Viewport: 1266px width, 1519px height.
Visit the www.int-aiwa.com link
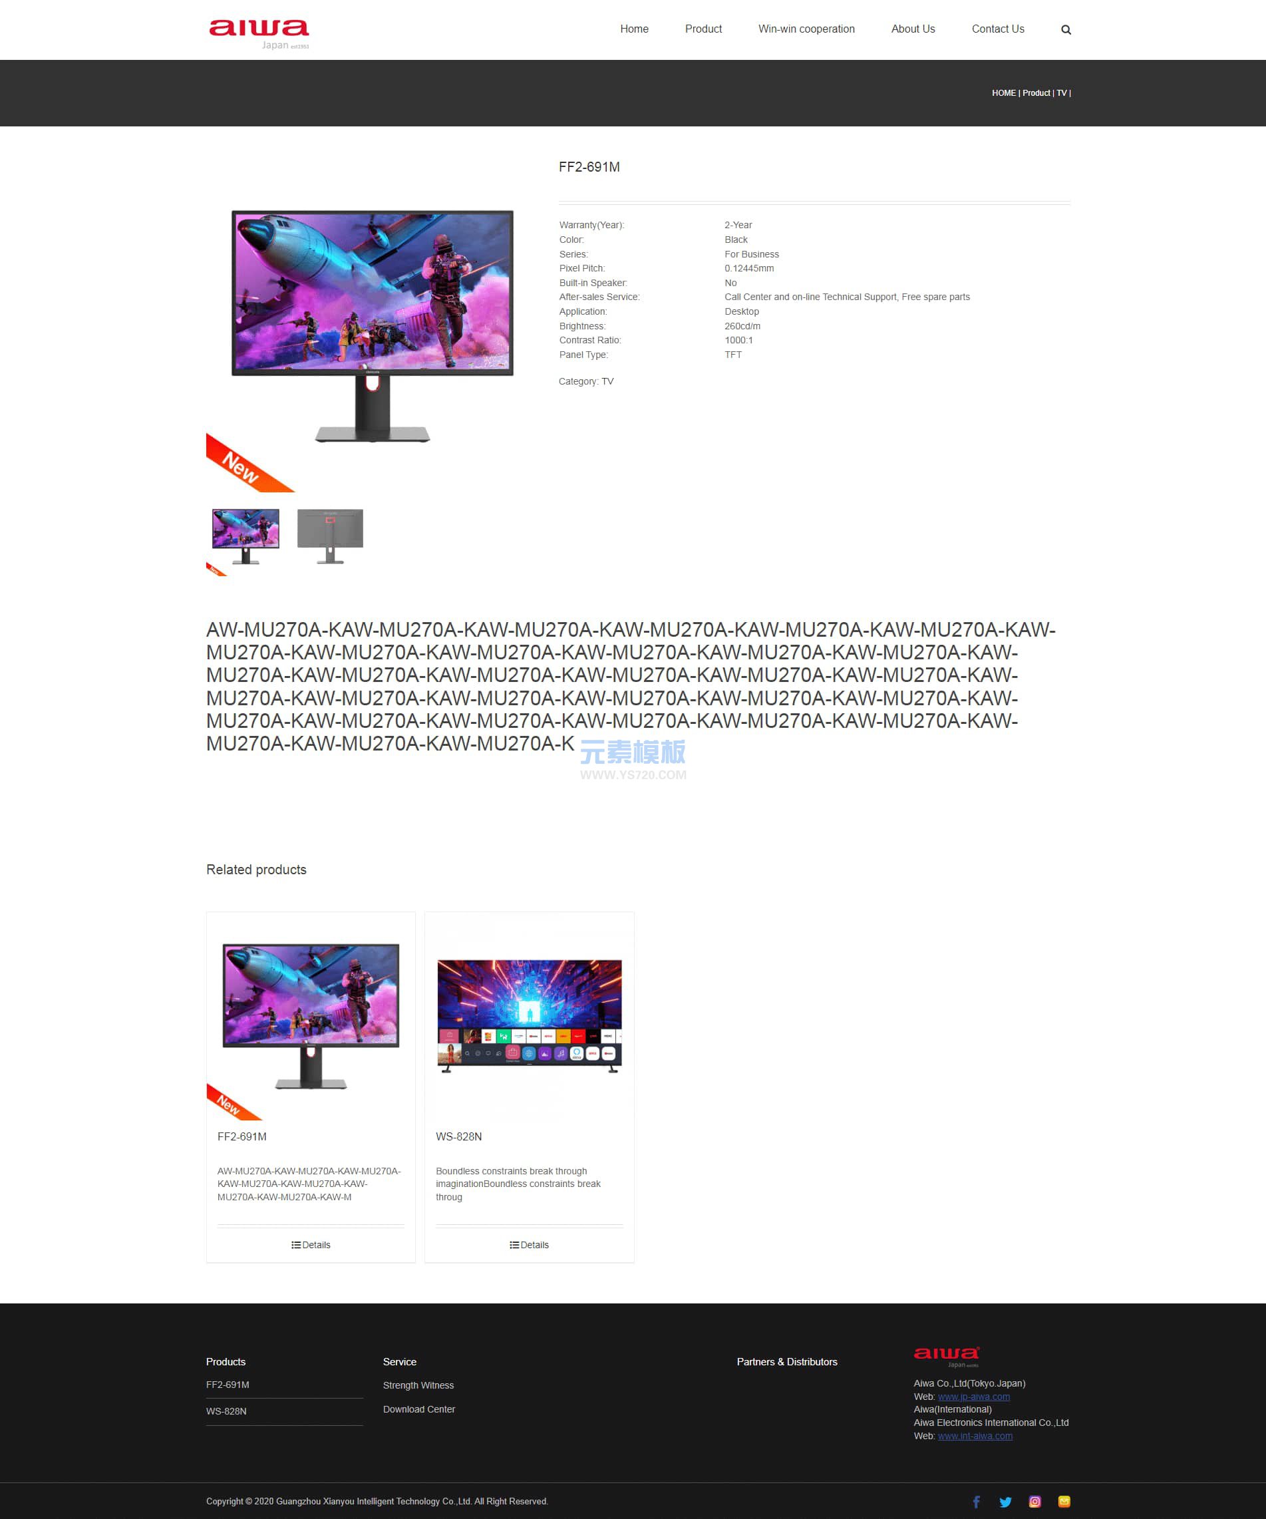[x=975, y=1436]
